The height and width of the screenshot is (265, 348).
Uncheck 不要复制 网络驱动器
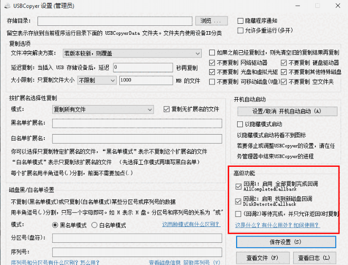point(212,63)
